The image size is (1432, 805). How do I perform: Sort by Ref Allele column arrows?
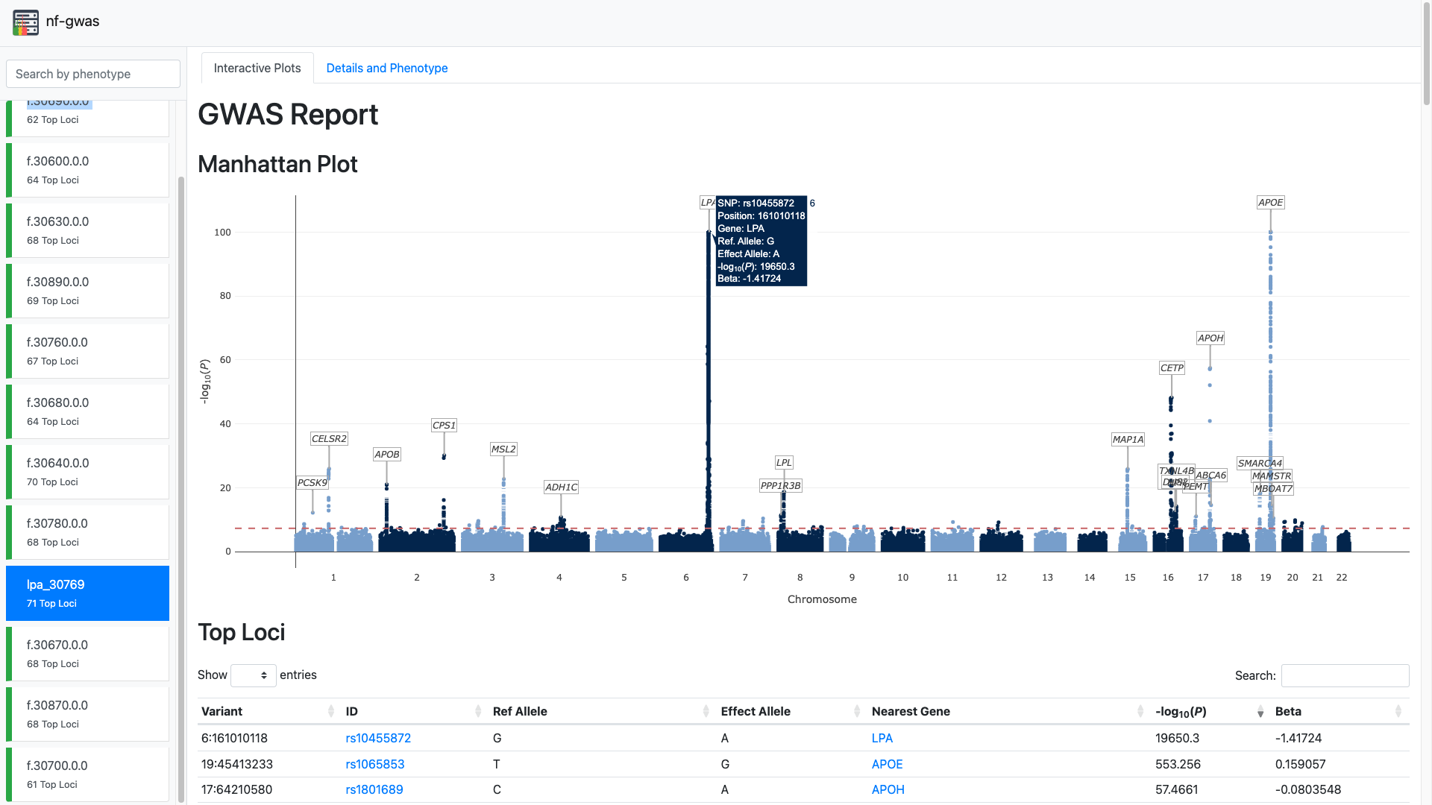[705, 712]
